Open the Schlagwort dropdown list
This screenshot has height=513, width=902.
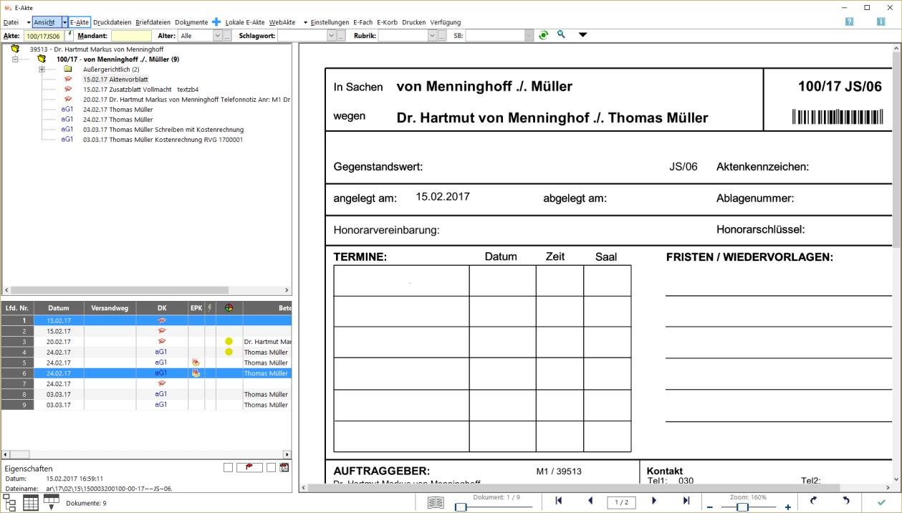pyautogui.click(x=331, y=36)
